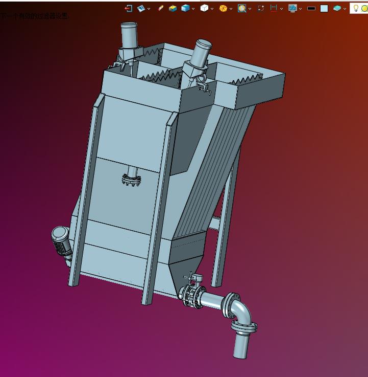Open dropdown beside the monitor icon
Image resolution: width=368 pixels, height=377 pixels.
point(300,9)
